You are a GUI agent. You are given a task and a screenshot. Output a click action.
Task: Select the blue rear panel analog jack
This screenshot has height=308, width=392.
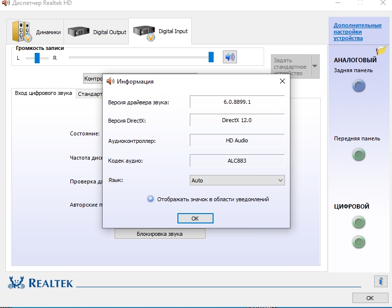[x=359, y=86]
